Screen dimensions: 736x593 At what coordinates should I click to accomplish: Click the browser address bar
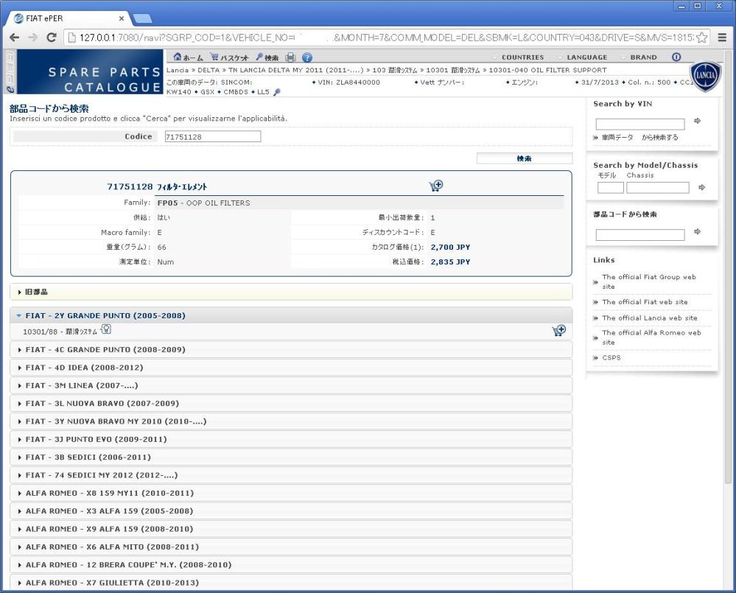pos(386,38)
